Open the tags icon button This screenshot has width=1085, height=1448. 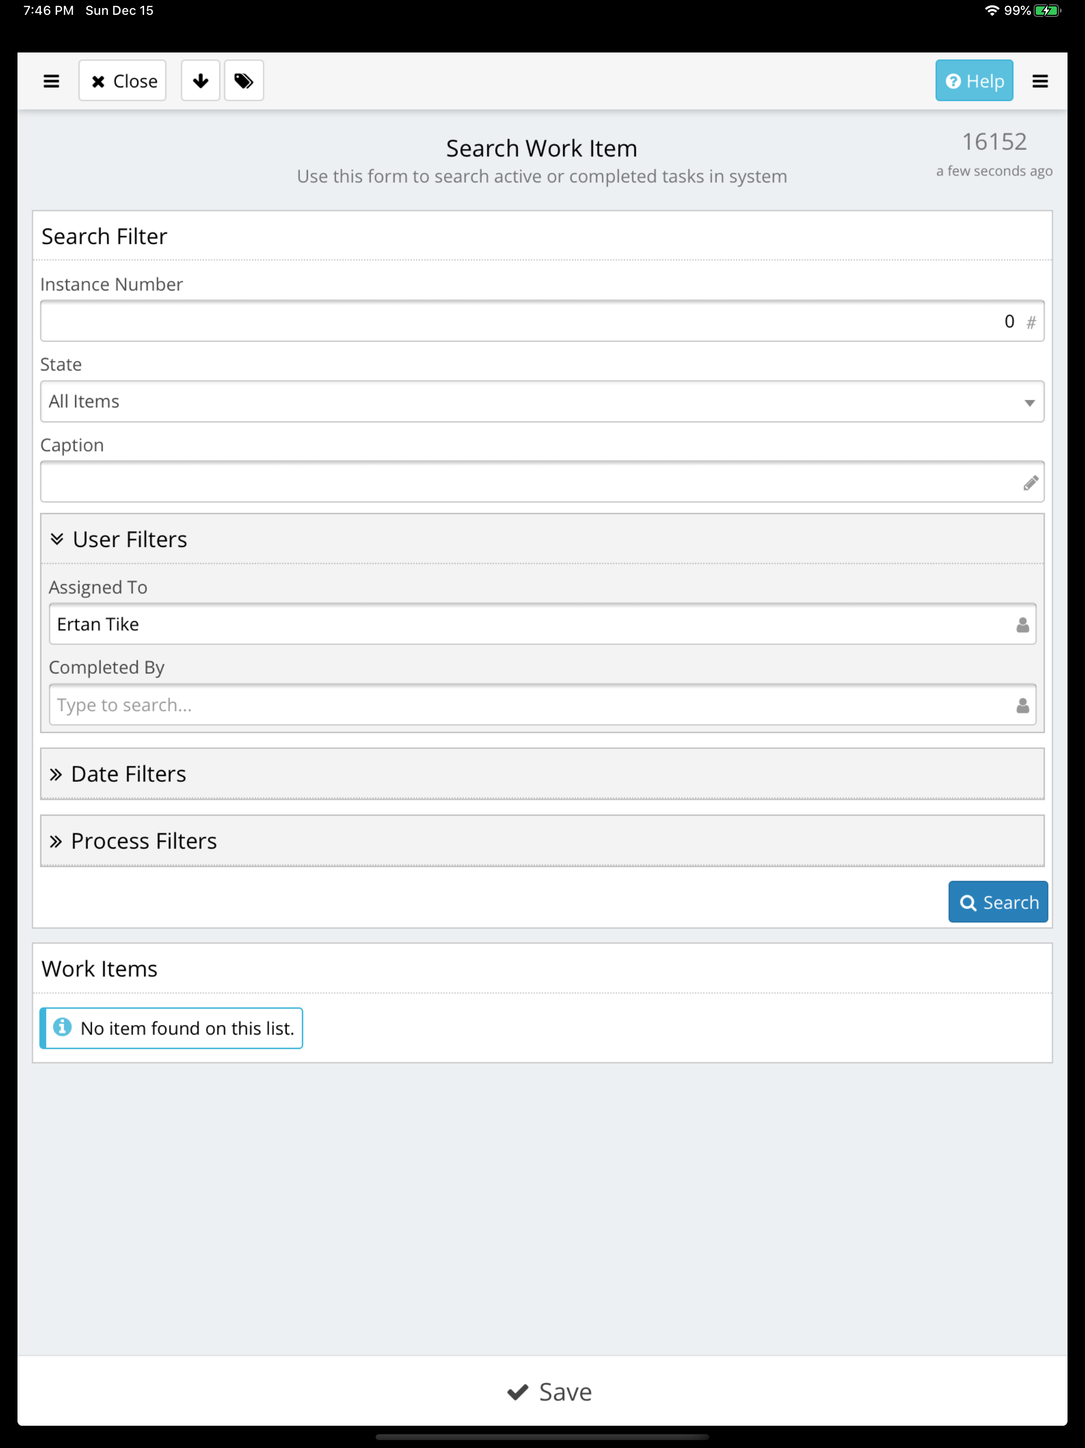pos(244,81)
